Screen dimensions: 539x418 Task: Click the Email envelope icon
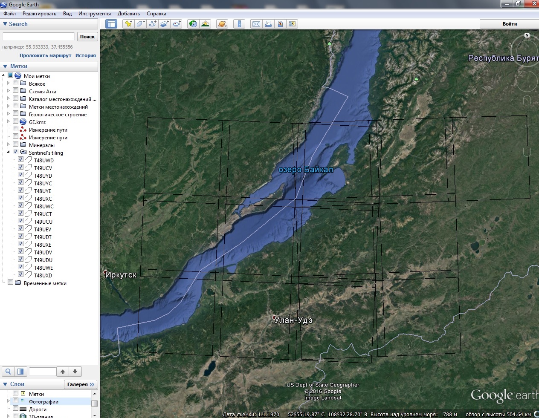coord(256,24)
